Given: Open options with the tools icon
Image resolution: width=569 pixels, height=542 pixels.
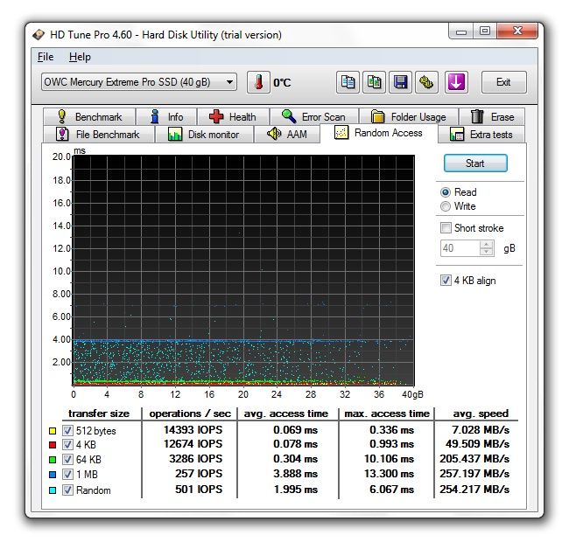Looking at the screenshot, I should point(426,82).
